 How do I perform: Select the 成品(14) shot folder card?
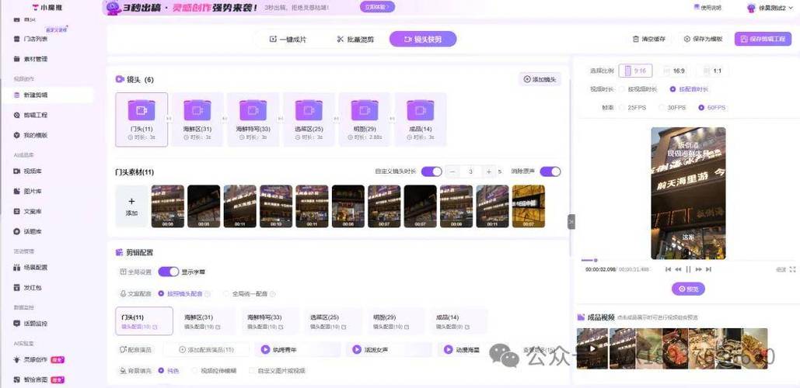tap(421, 120)
